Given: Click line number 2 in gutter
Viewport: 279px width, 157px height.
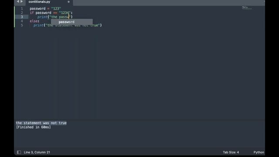Looking at the screenshot, I should 22,13.
